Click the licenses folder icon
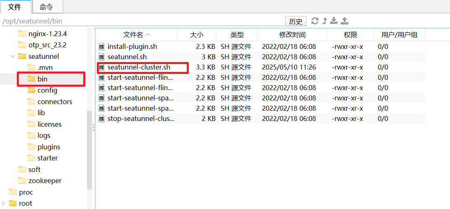 point(31,124)
